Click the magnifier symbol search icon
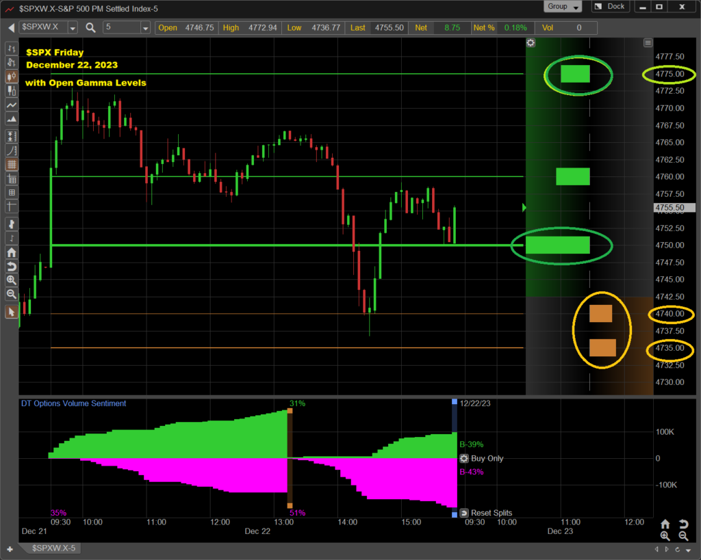The width and height of the screenshot is (701, 560). click(x=90, y=27)
